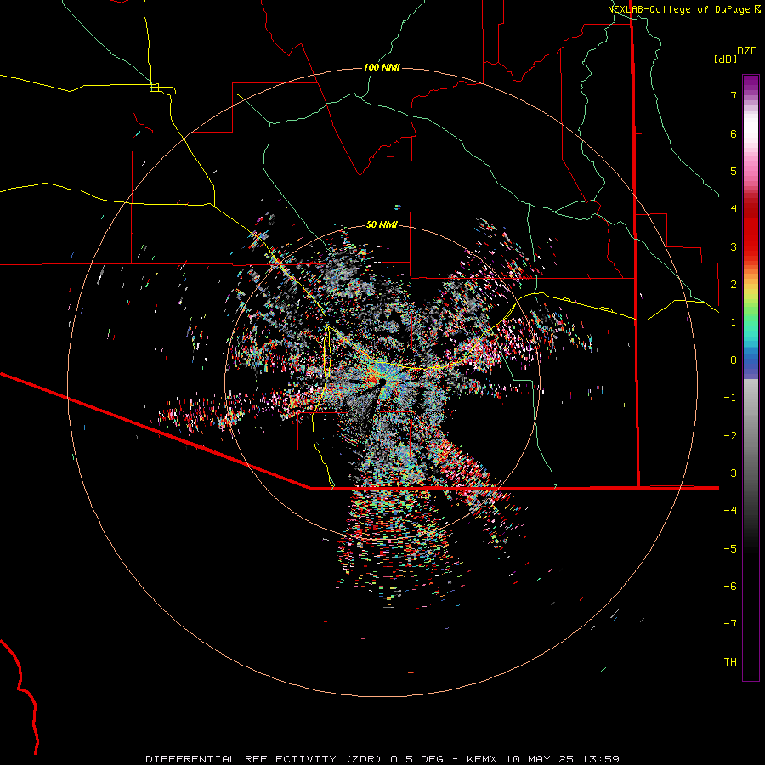Click the ZDR color scale bar

[751, 377]
